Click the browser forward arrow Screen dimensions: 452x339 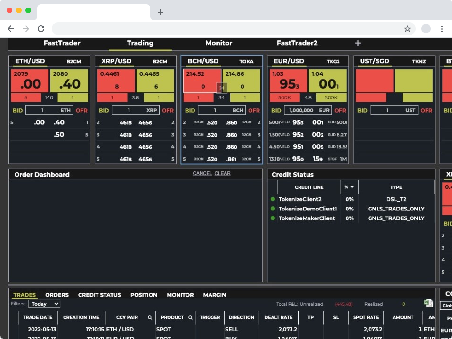pos(26,29)
